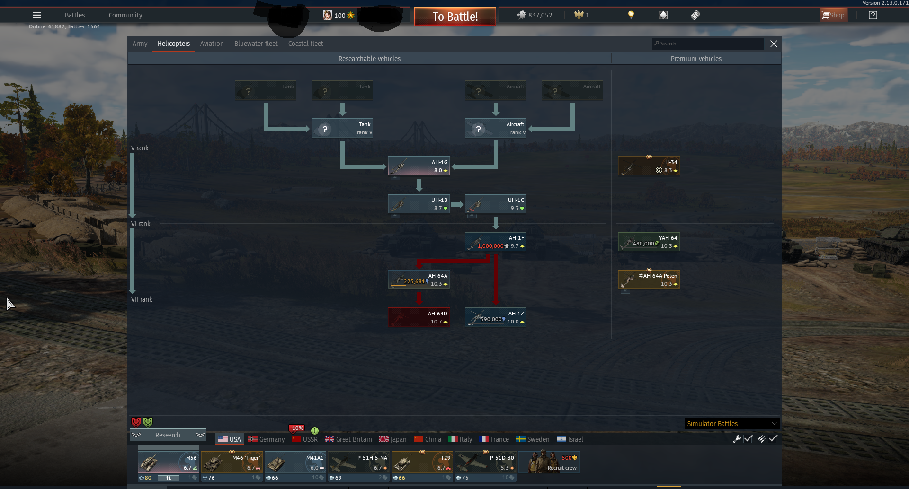Open the Simulator Battles mode dropdown
Screen dimensions: 909x489
point(731,424)
